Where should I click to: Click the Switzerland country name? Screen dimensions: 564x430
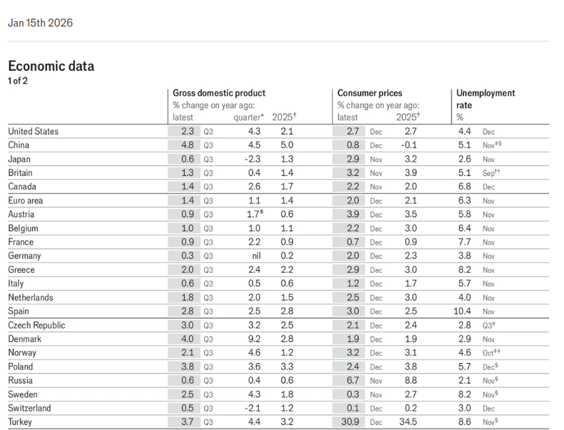(x=30, y=408)
